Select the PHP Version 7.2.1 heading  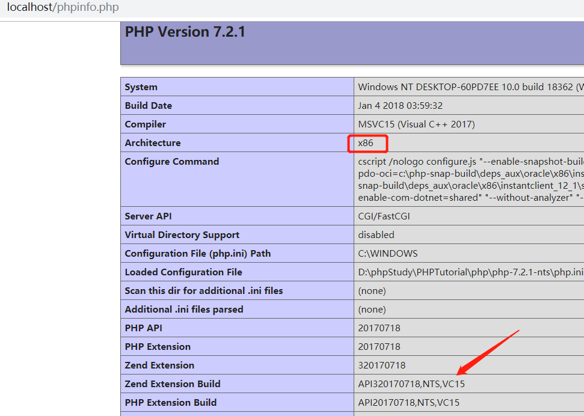pos(185,32)
